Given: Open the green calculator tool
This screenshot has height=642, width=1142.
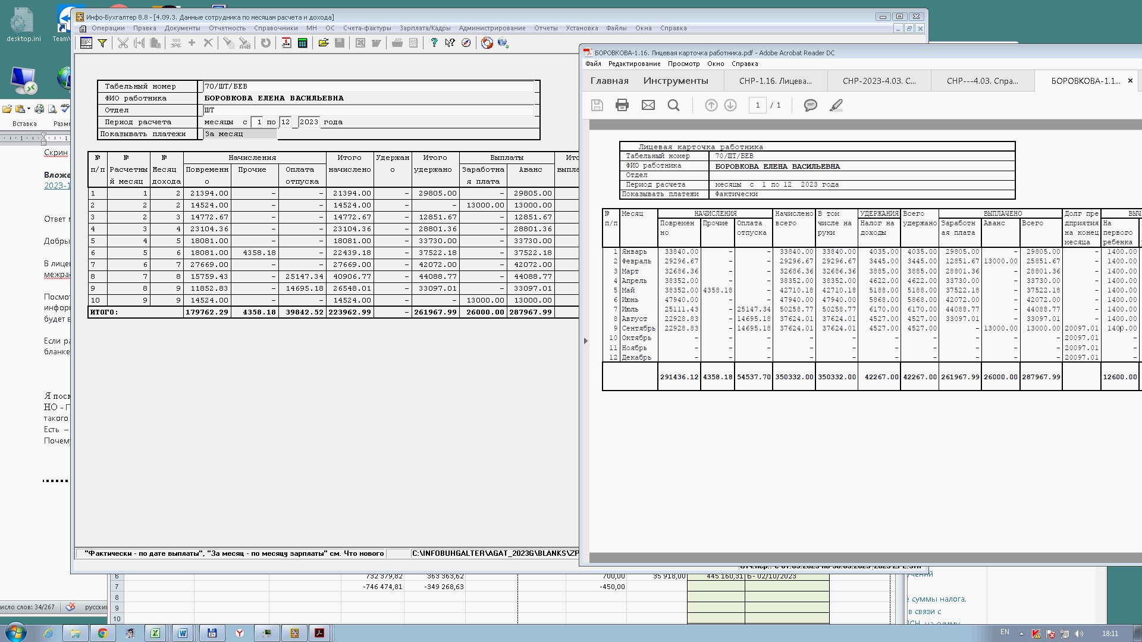Looking at the screenshot, I should [x=302, y=43].
